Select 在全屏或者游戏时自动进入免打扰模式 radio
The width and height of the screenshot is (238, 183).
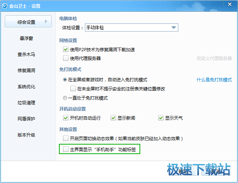65,80
